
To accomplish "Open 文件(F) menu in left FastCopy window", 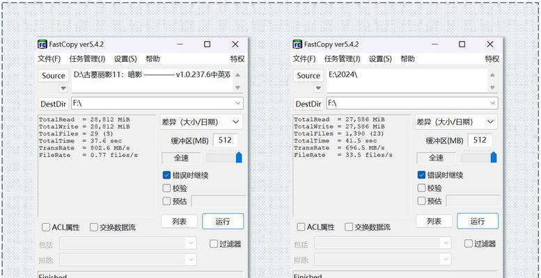I will (x=49, y=59).
